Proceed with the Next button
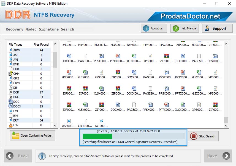236x166 pixels. coord(218,156)
